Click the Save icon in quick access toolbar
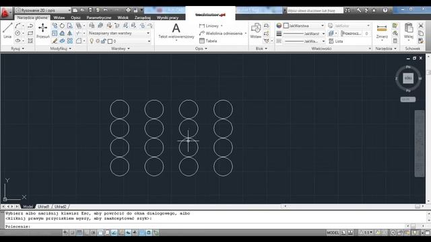 [x=90, y=10]
